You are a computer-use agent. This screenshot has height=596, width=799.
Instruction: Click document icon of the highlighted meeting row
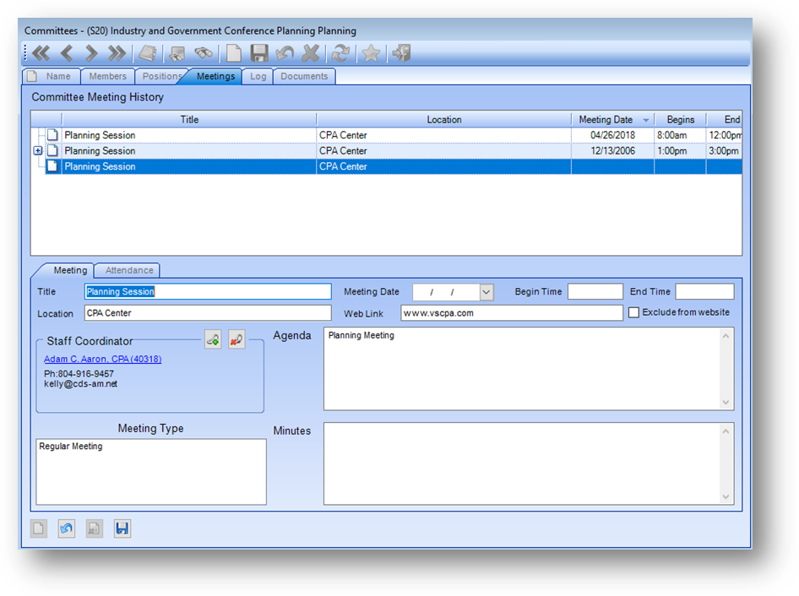[x=52, y=166]
